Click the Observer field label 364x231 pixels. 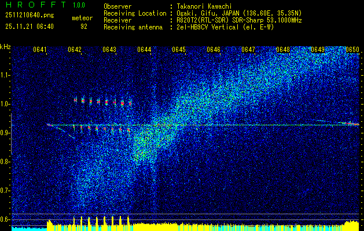tap(117, 6)
